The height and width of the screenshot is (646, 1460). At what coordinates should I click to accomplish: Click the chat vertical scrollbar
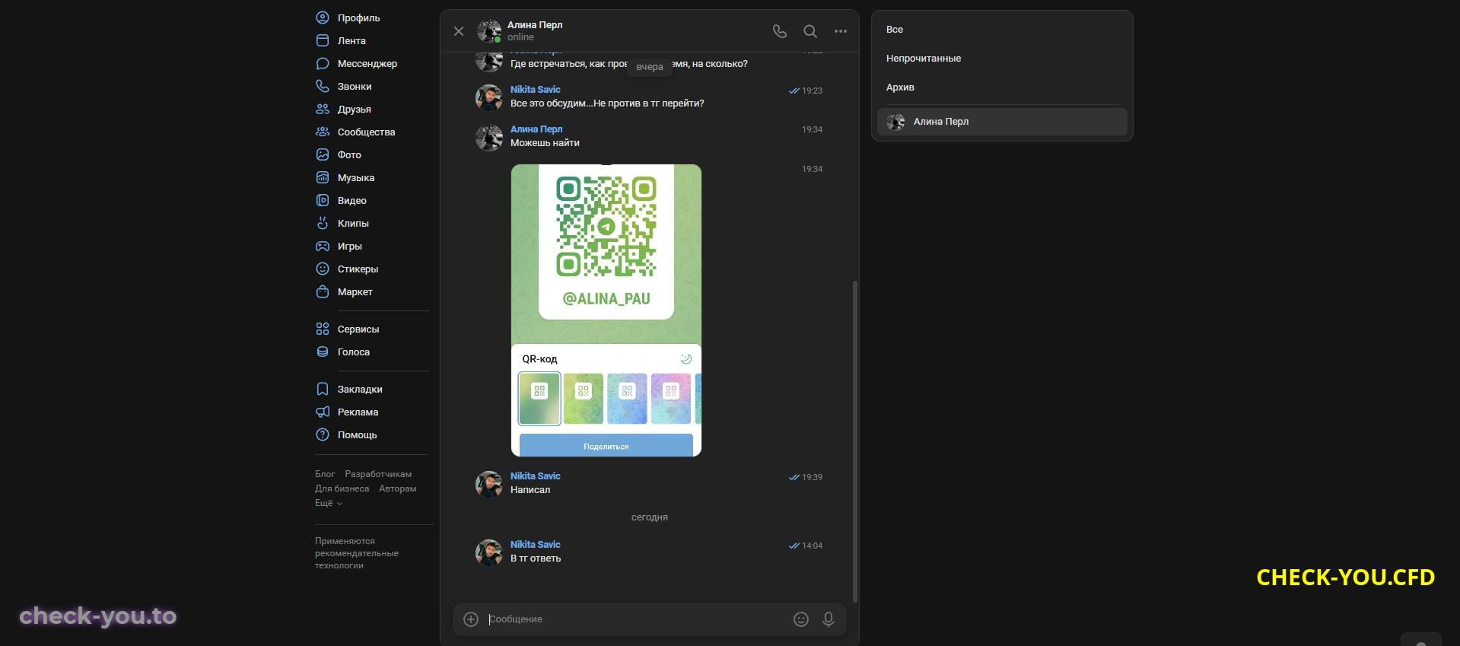855,441
